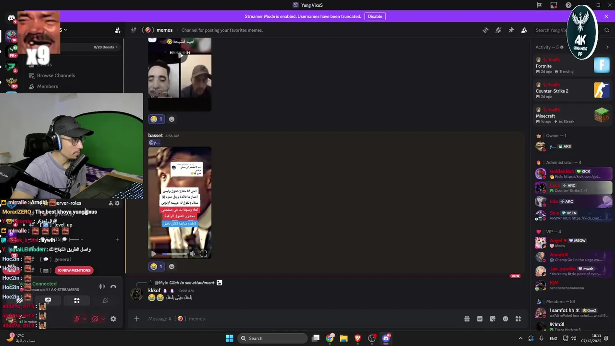Add reaction to basset's video post
Screen dimensions: 615x346
172,267
